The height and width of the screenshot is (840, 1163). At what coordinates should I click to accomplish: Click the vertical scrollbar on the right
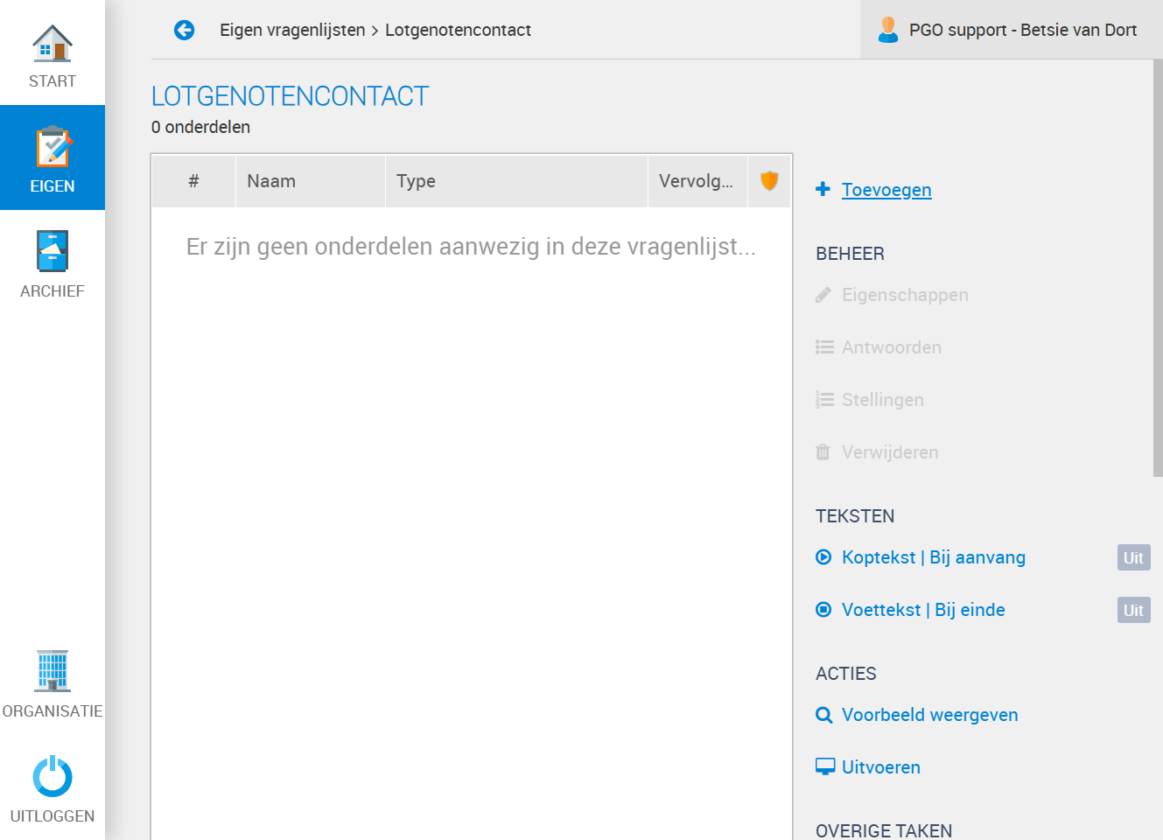click(x=1158, y=268)
